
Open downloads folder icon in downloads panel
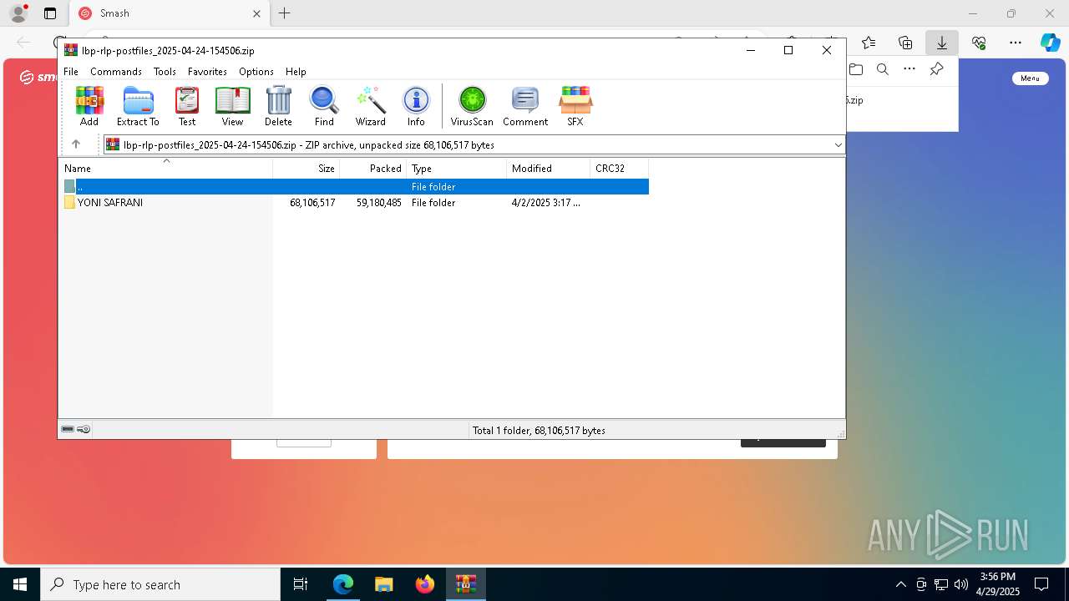[856, 69]
